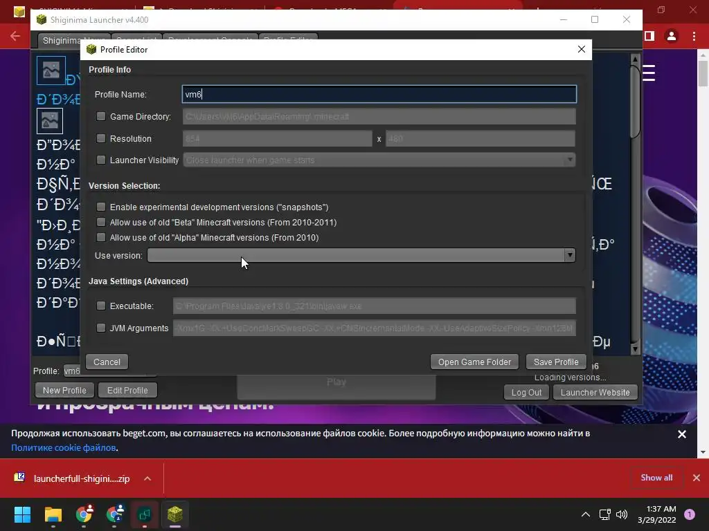Open the first Chrome taskbar icon
709x531 pixels.
point(84,514)
